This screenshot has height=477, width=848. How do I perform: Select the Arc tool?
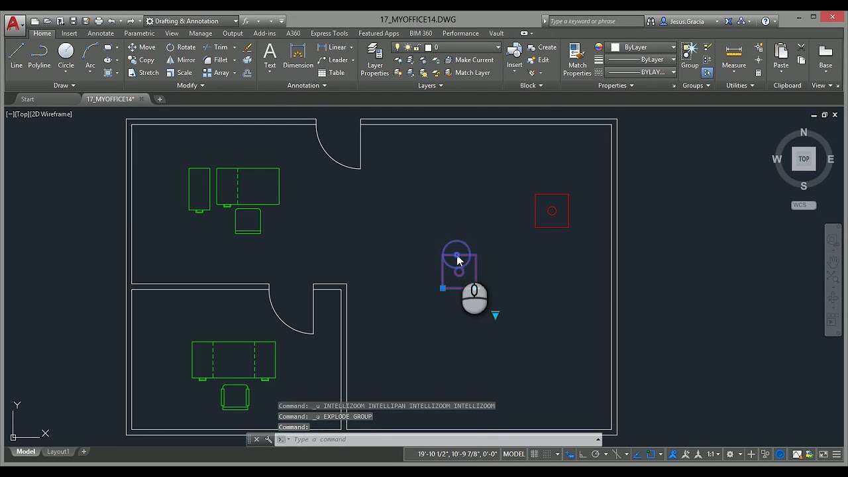90,56
